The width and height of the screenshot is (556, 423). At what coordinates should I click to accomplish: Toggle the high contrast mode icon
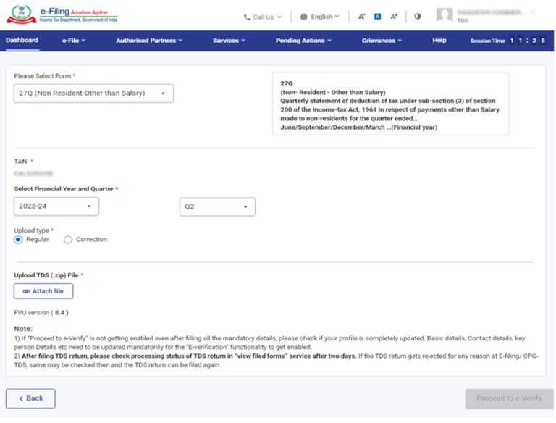[x=417, y=17]
